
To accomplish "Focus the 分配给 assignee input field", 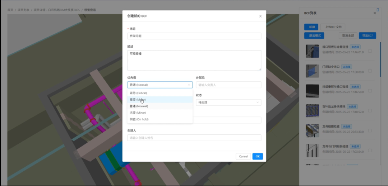I will point(228,85).
